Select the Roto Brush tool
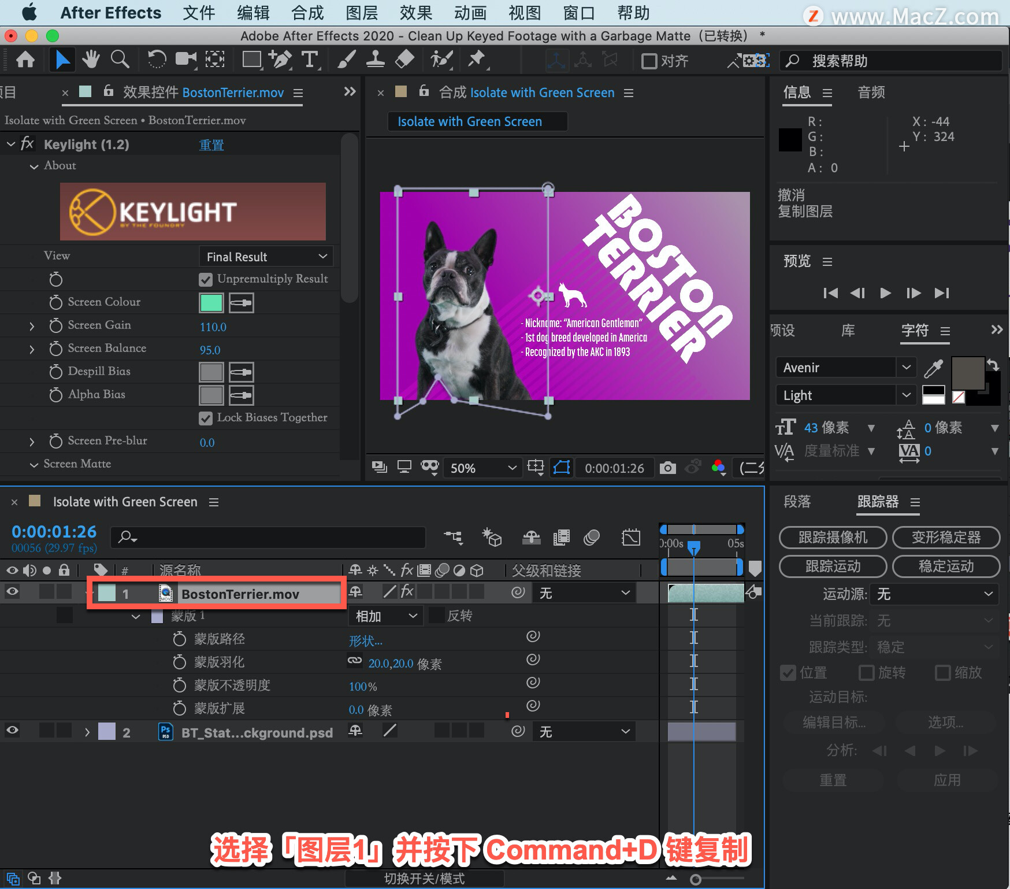The height and width of the screenshot is (889, 1010). click(441, 59)
